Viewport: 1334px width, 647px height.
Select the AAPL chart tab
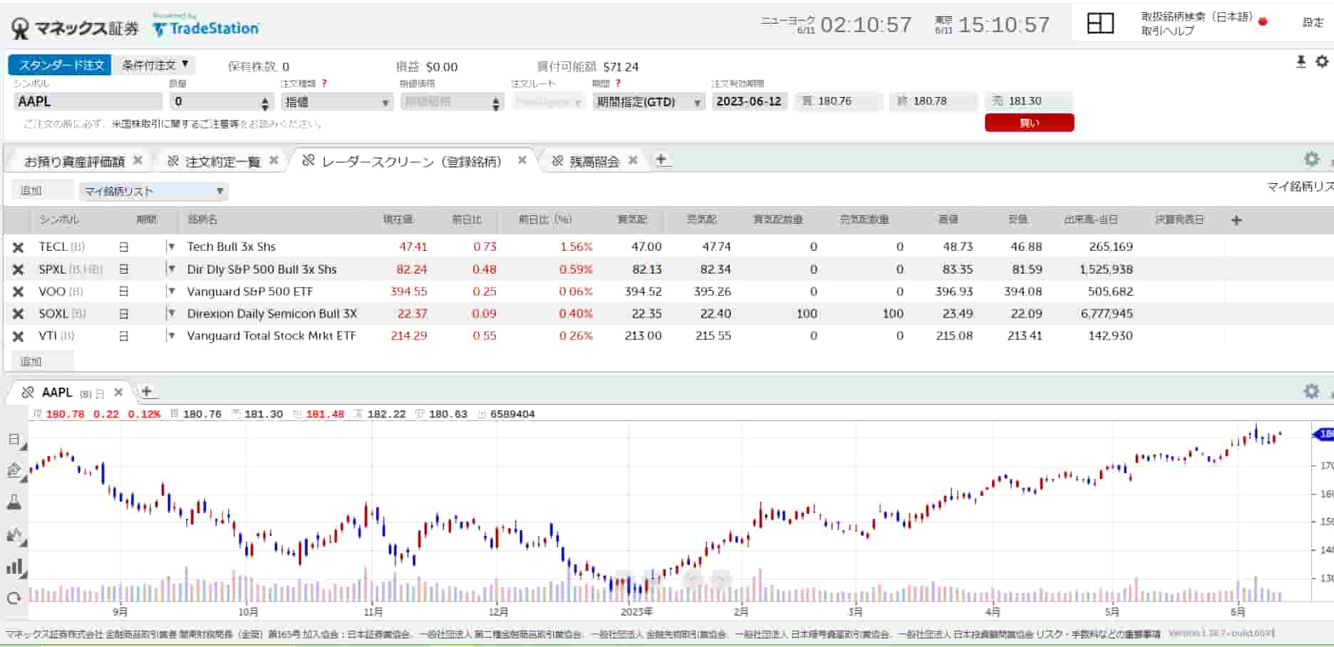tap(57, 393)
